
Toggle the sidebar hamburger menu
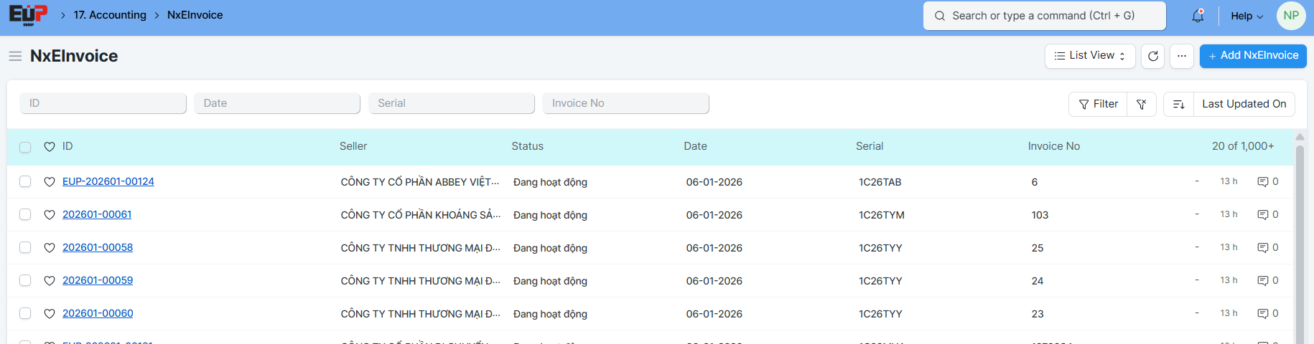pyautogui.click(x=15, y=56)
